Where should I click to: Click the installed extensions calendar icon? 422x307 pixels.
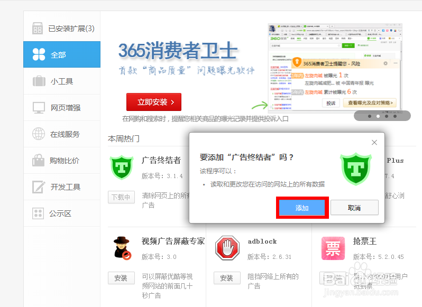click(x=38, y=28)
